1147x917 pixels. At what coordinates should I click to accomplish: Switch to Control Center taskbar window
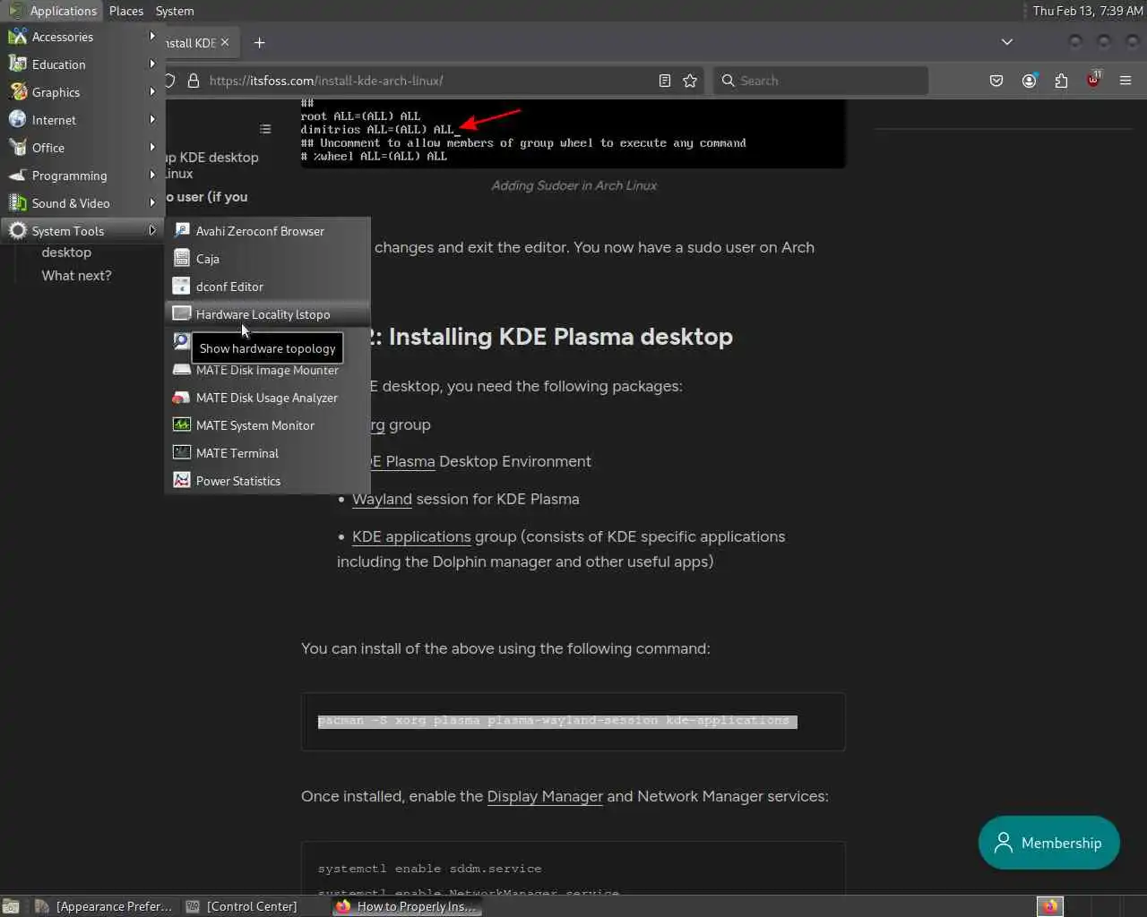(x=242, y=906)
